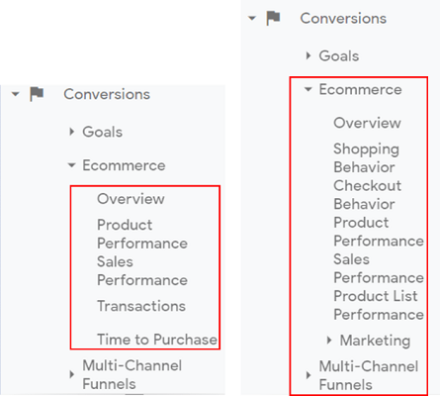Click the Conversions flag icon in left panel
The height and width of the screenshot is (396, 440).
[x=37, y=94]
